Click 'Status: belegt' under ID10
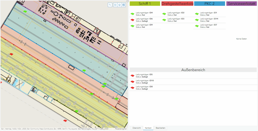 142,83
